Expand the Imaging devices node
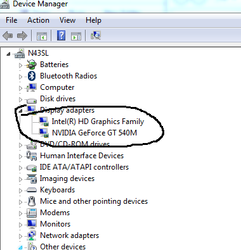 pyautogui.click(x=20, y=179)
